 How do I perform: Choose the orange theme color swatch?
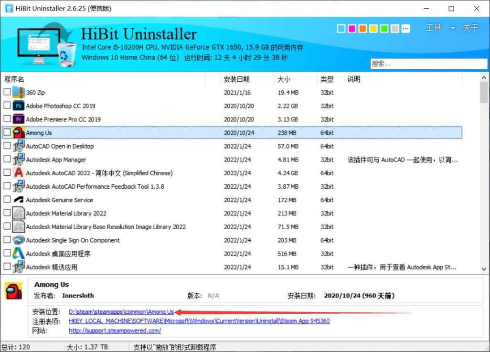tap(362, 29)
